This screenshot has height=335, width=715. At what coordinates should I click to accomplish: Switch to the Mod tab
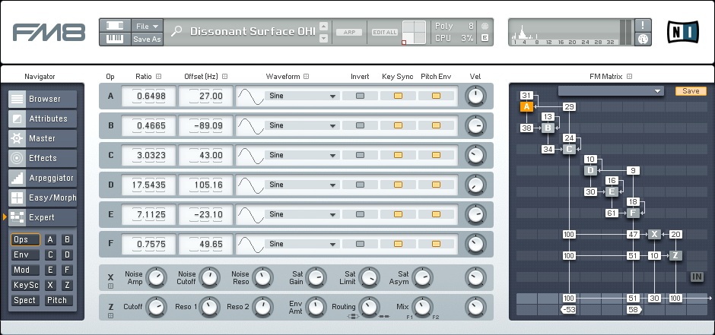coord(25,270)
